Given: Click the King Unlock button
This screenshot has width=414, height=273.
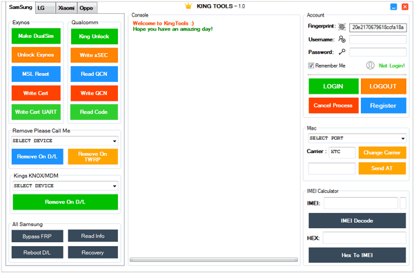Looking at the screenshot, I should click(95, 37).
